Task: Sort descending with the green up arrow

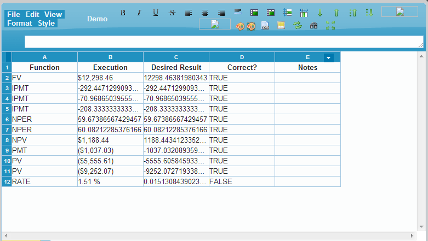Action: [x=336, y=13]
